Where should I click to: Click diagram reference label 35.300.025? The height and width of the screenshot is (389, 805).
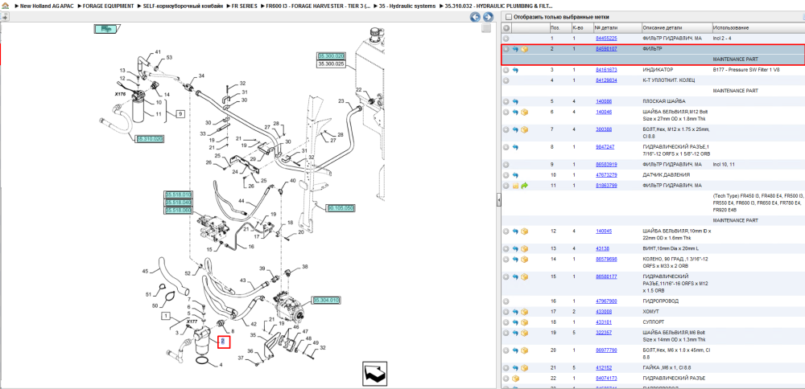pyautogui.click(x=331, y=64)
